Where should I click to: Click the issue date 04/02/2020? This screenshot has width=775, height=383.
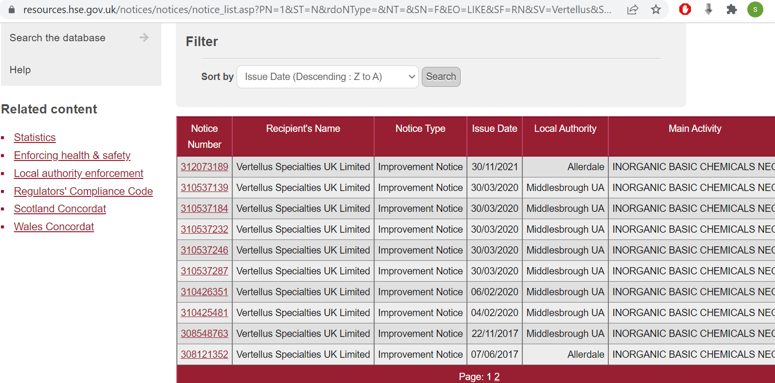click(x=495, y=313)
